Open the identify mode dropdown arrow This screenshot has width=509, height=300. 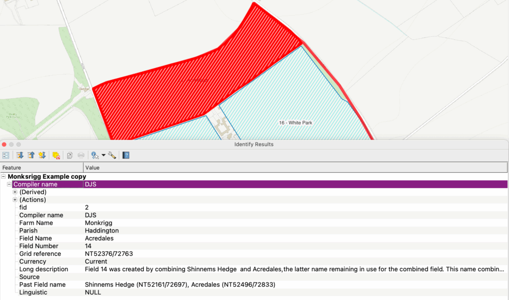pos(103,155)
